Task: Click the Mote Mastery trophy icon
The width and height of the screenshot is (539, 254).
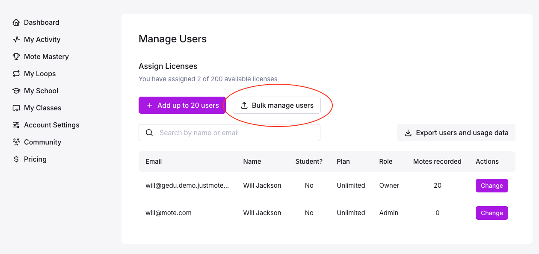Action: (16, 56)
